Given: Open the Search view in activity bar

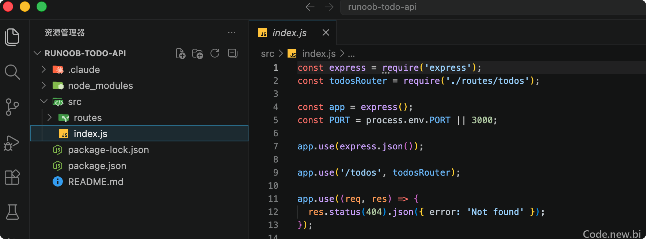Looking at the screenshot, I should (x=12, y=72).
